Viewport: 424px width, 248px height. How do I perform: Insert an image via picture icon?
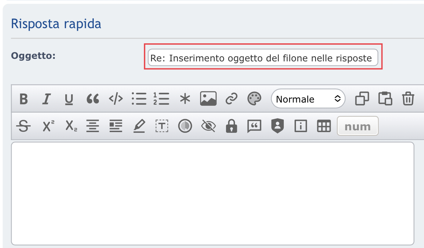[208, 99]
